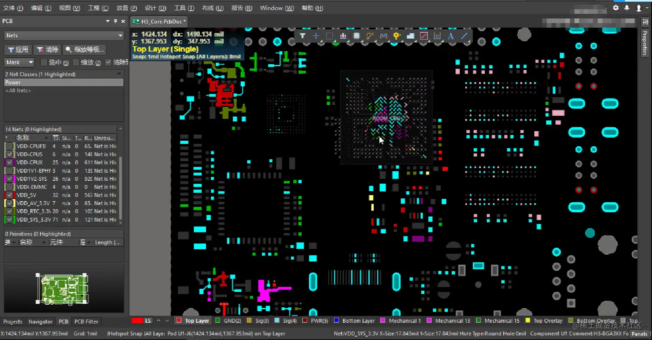The image size is (652, 340).
Task: Open the settings gear icon
Action: (x=616, y=8)
